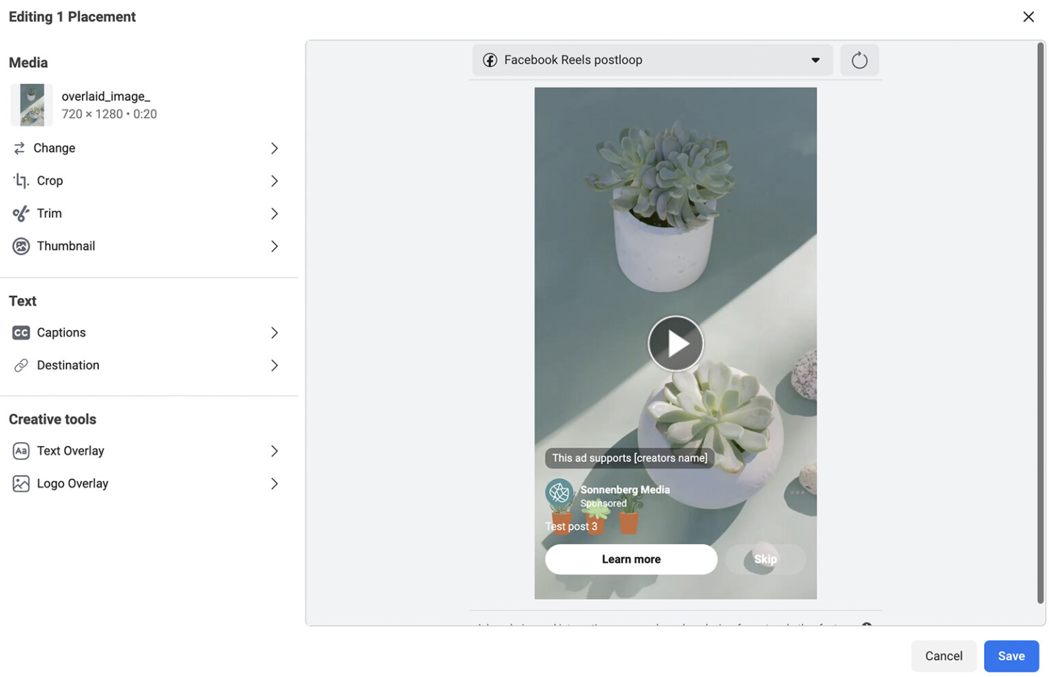Open the Trim tool icon
The image size is (1049, 677).
20,213
